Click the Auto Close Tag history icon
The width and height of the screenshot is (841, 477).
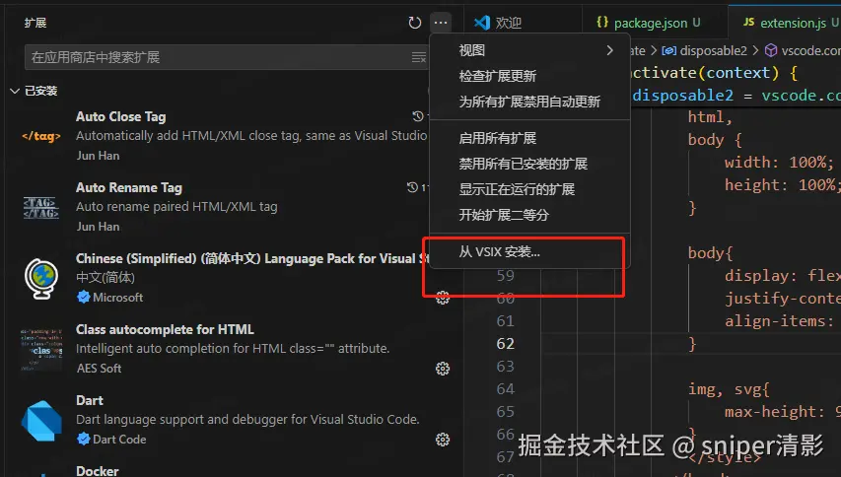coord(418,116)
